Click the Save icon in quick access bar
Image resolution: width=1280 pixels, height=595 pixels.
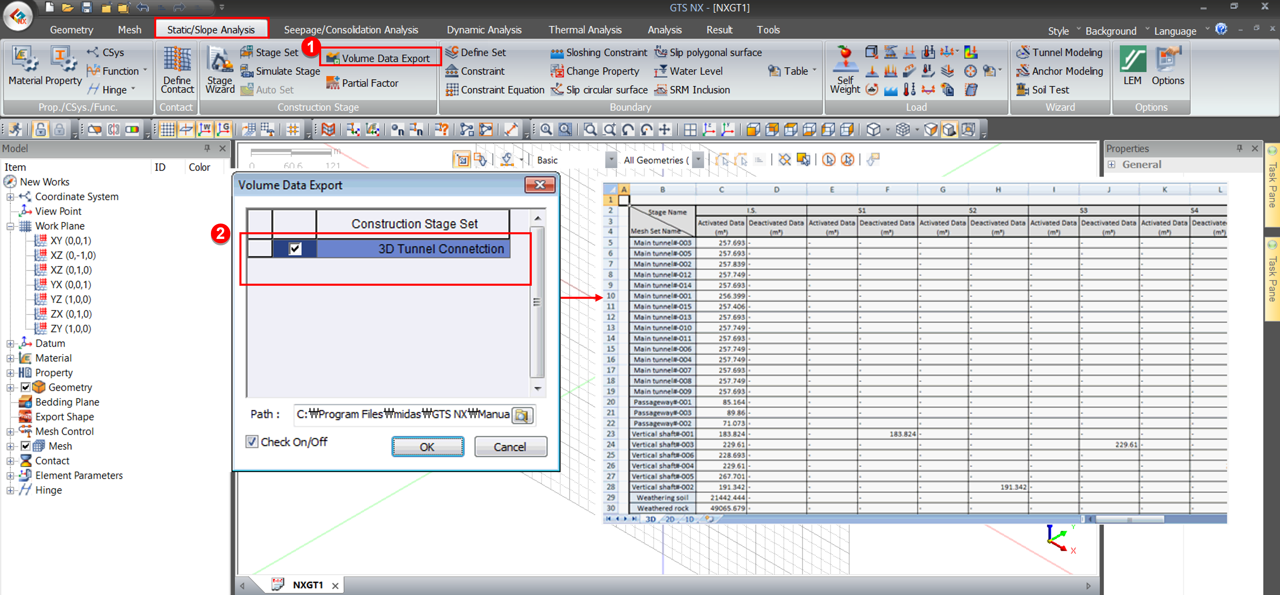point(86,7)
